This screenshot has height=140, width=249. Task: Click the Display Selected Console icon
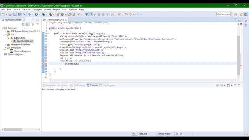click(x=221, y=86)
